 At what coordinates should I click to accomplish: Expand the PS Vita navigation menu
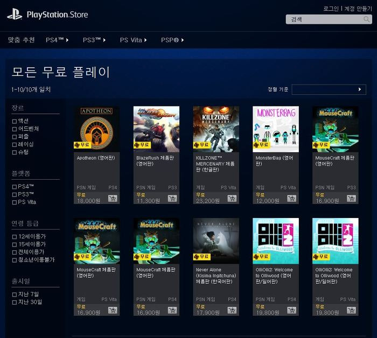(134, 40)
